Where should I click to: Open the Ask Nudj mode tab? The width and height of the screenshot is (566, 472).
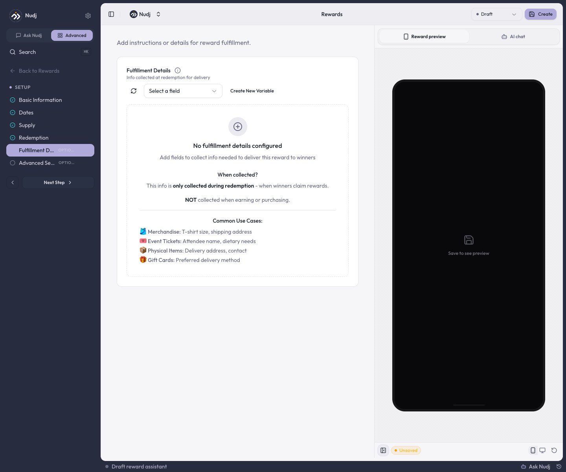point(29,35)
